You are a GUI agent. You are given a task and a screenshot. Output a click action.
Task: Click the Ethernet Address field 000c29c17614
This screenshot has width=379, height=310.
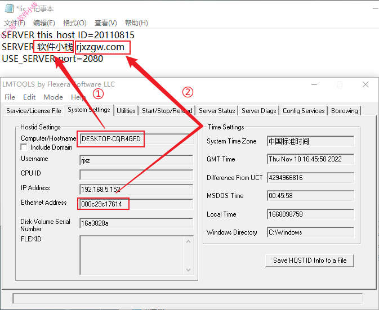[136, 204]
